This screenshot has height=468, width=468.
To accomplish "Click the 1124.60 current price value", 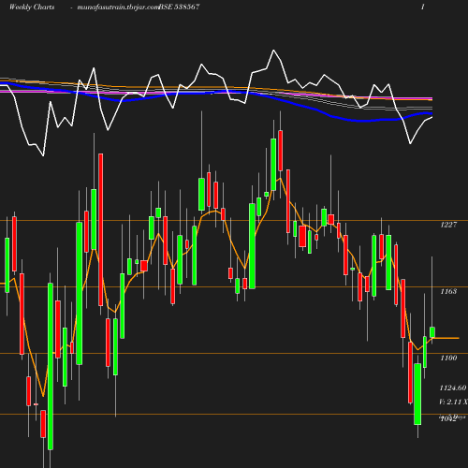I will (x=453, y=388).
